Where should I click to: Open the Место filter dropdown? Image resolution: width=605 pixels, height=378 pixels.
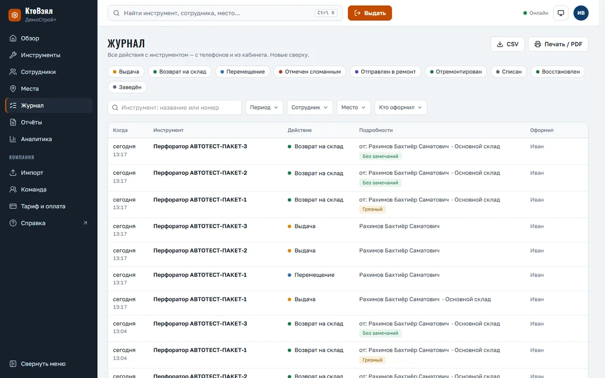click(x=354, y=107)
